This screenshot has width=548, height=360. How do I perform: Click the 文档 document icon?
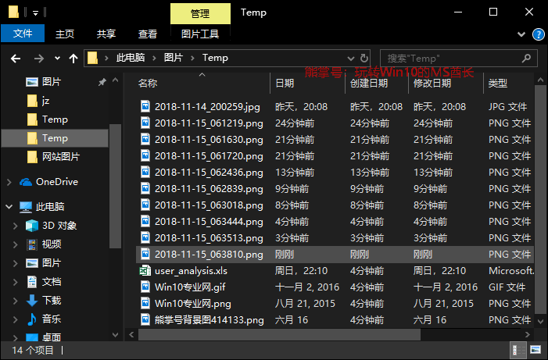click(32, 282)
